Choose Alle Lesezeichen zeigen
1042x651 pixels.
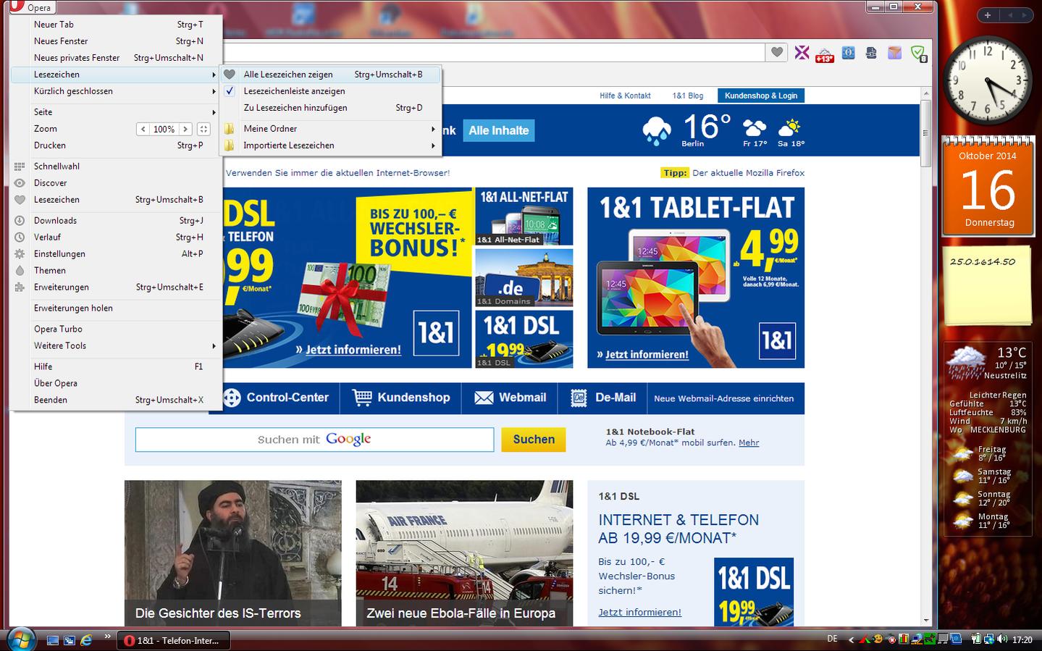[x=331, y=75]
